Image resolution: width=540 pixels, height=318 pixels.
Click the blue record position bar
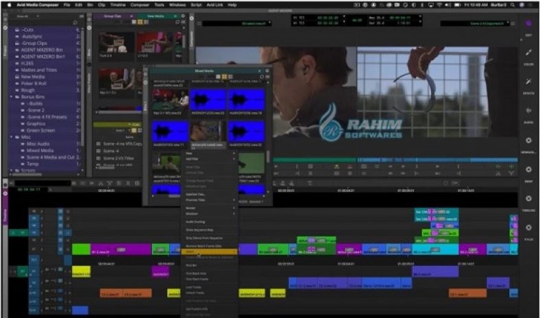(437, 160)
